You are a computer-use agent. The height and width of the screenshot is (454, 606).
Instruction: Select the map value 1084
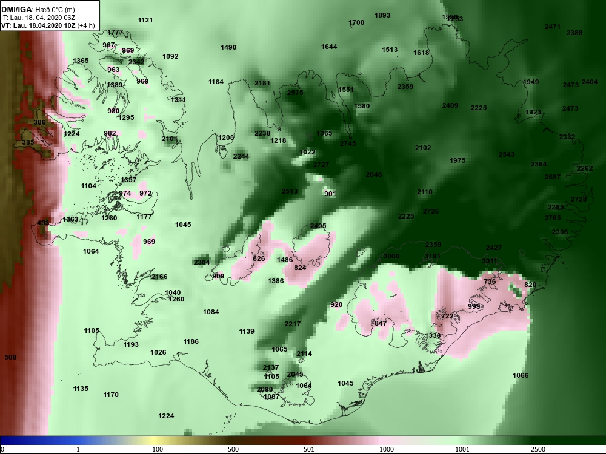pos(211,312)
